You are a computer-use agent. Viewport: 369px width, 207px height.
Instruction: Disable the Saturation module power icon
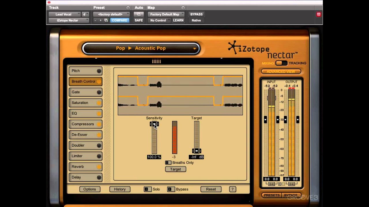coord(99,103)
